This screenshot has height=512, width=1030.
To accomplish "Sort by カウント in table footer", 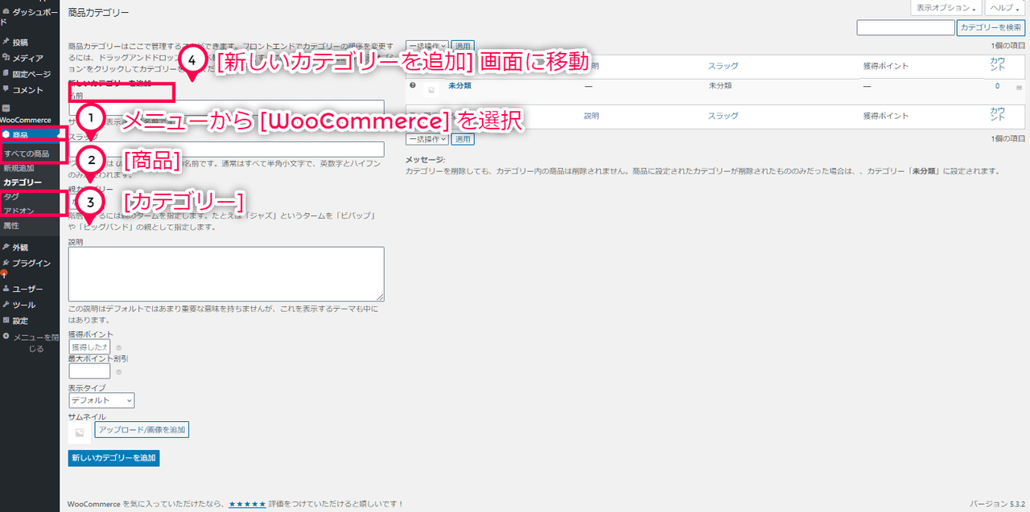I will point(998,114).
